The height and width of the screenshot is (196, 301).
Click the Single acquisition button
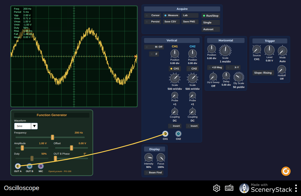point(210,22)
